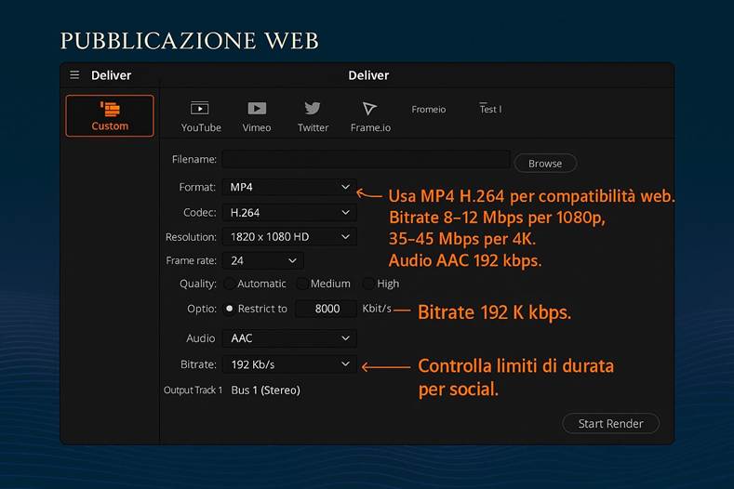Click the Bus 1 (Stereo) output track
Viewport: 734px width, 489px height.
[x=265, y=390]
